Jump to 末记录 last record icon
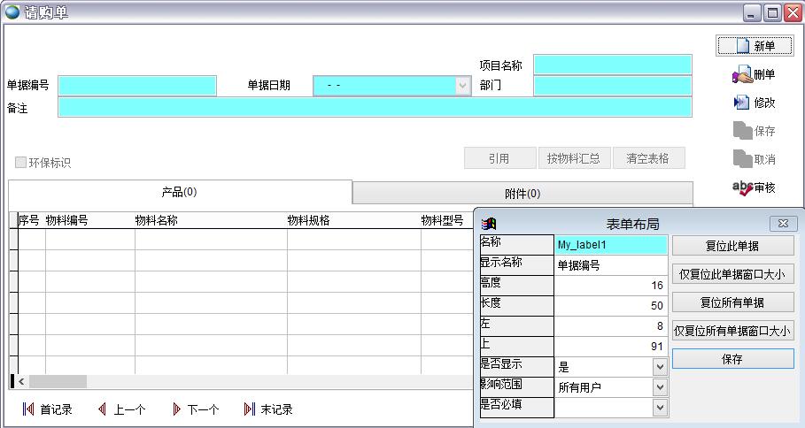 249,409
